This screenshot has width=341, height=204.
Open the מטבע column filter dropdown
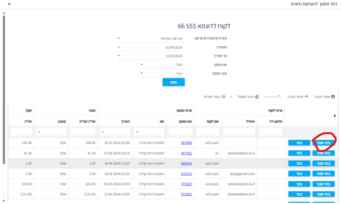coord(39,132)
